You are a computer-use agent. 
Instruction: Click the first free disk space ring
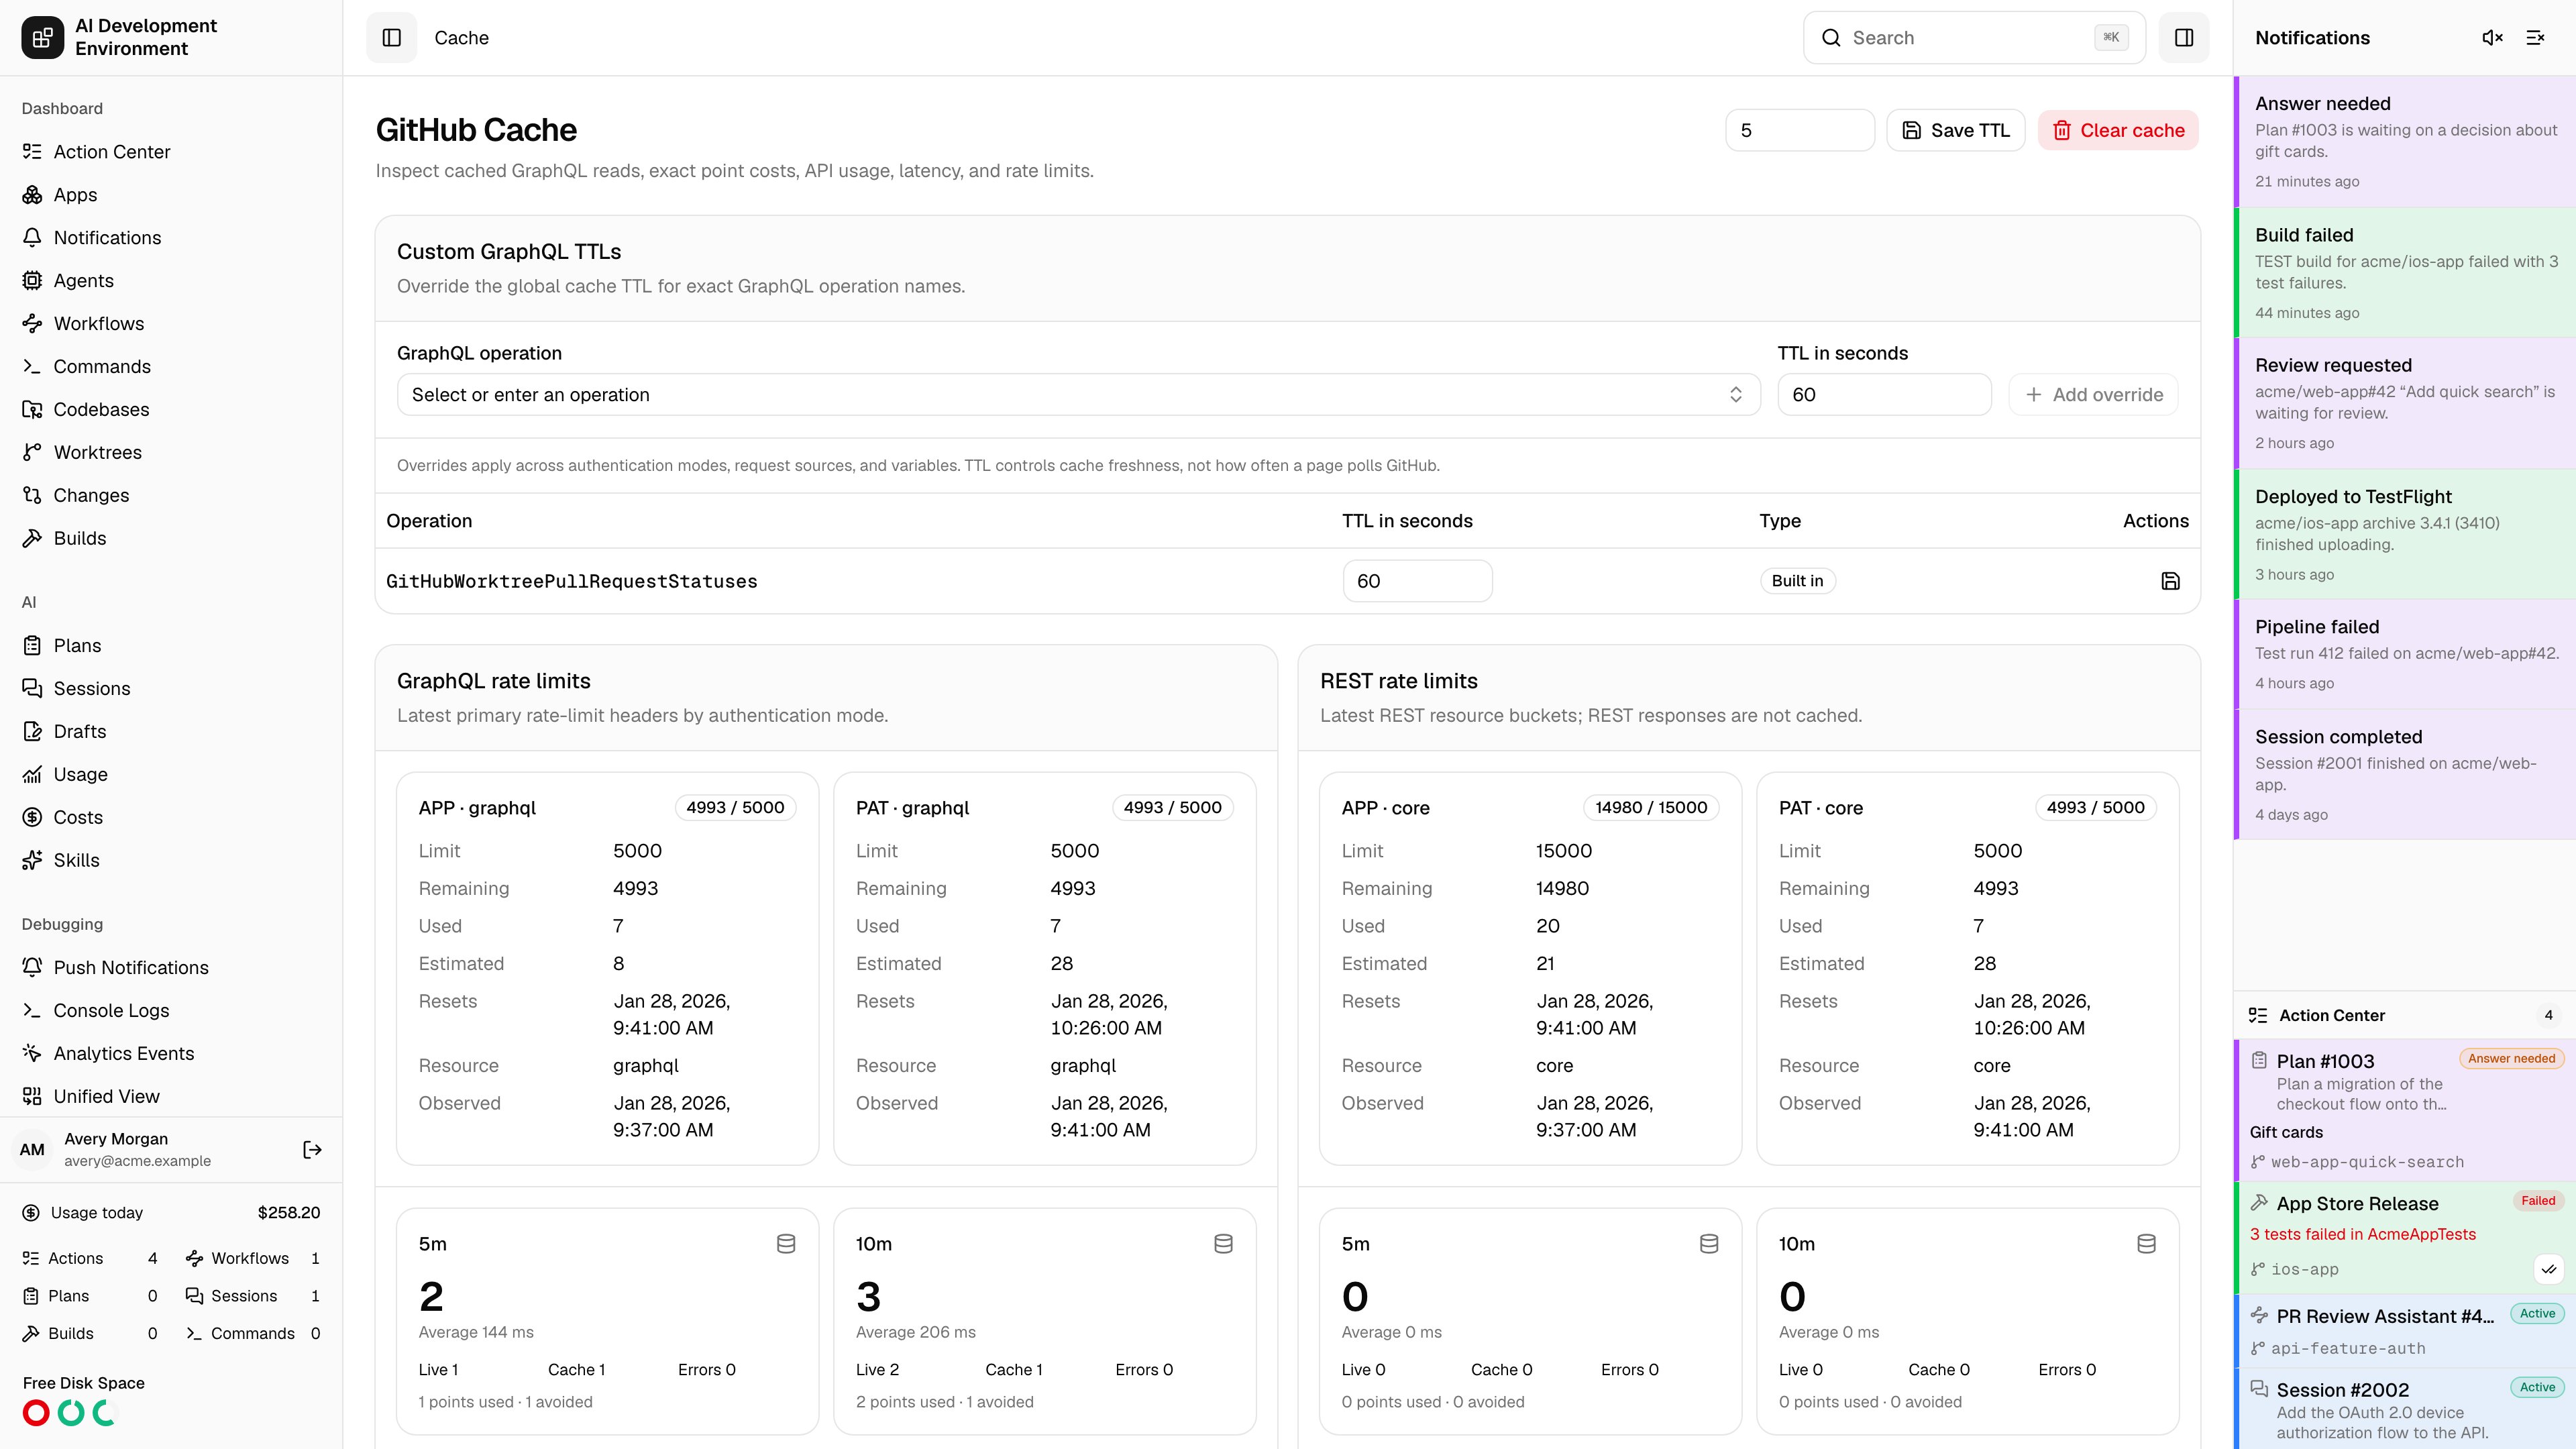(x=36, y=1413)
